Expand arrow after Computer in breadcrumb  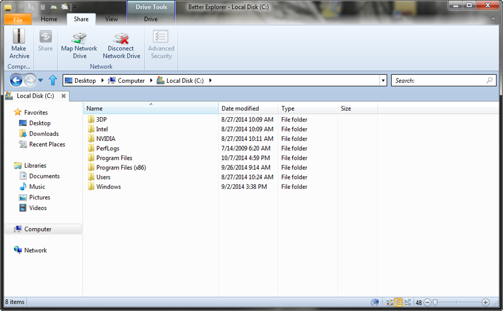coord(151,80)
